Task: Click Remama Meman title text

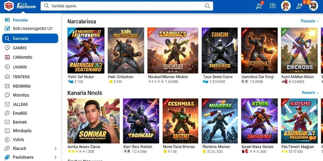Action: (216, 147)
